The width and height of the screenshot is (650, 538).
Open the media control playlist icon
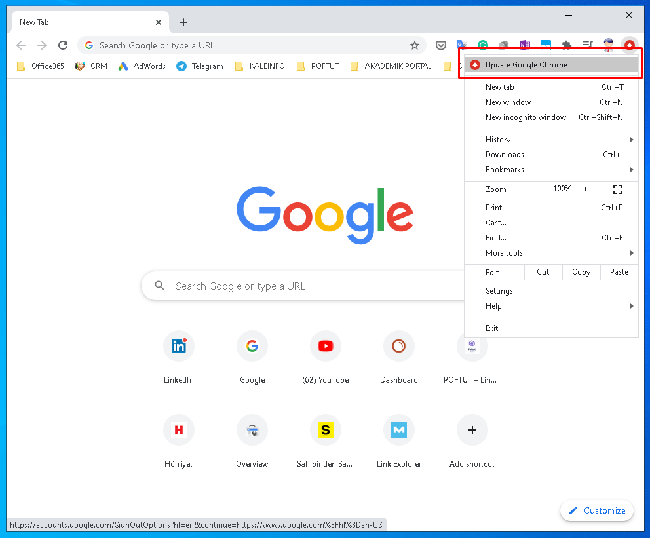coord(587,45)
